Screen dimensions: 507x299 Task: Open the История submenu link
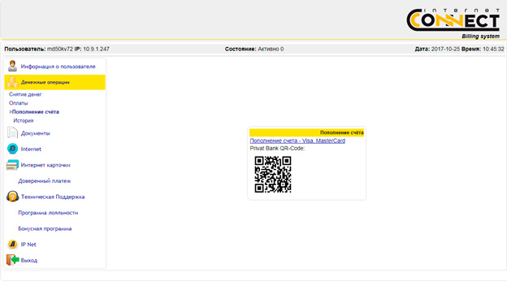point(24,120)
